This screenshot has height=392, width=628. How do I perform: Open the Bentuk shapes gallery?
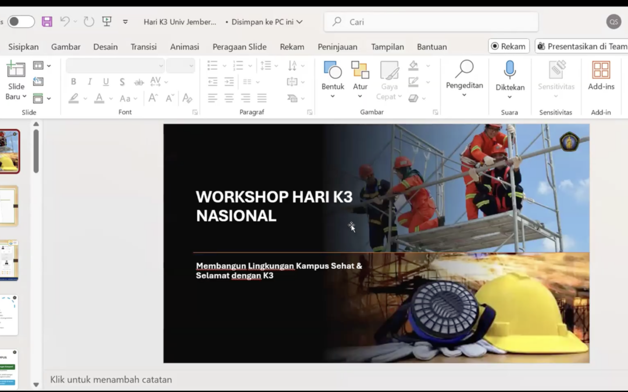[x=333, y=71]
